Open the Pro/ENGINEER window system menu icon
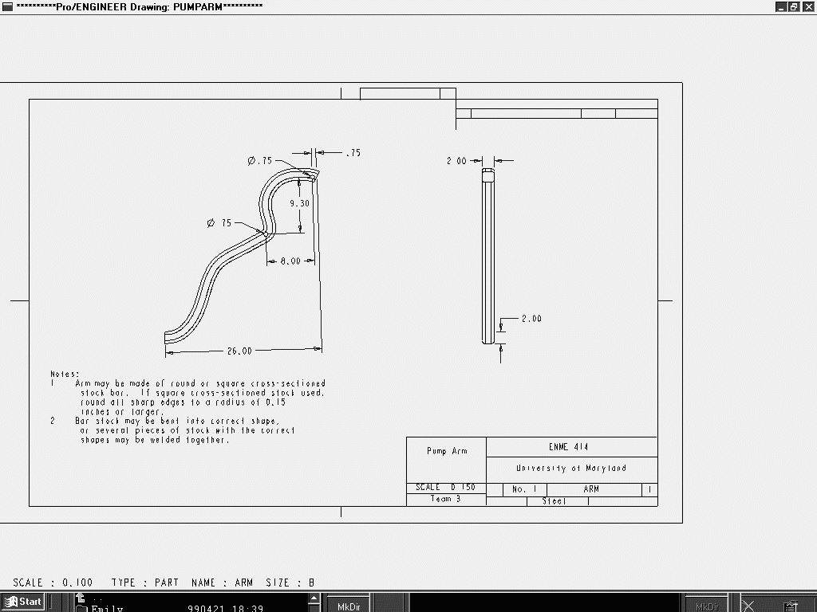Image resolution: width=817 pixels, height=612 pixels. [x=7, y=6]
